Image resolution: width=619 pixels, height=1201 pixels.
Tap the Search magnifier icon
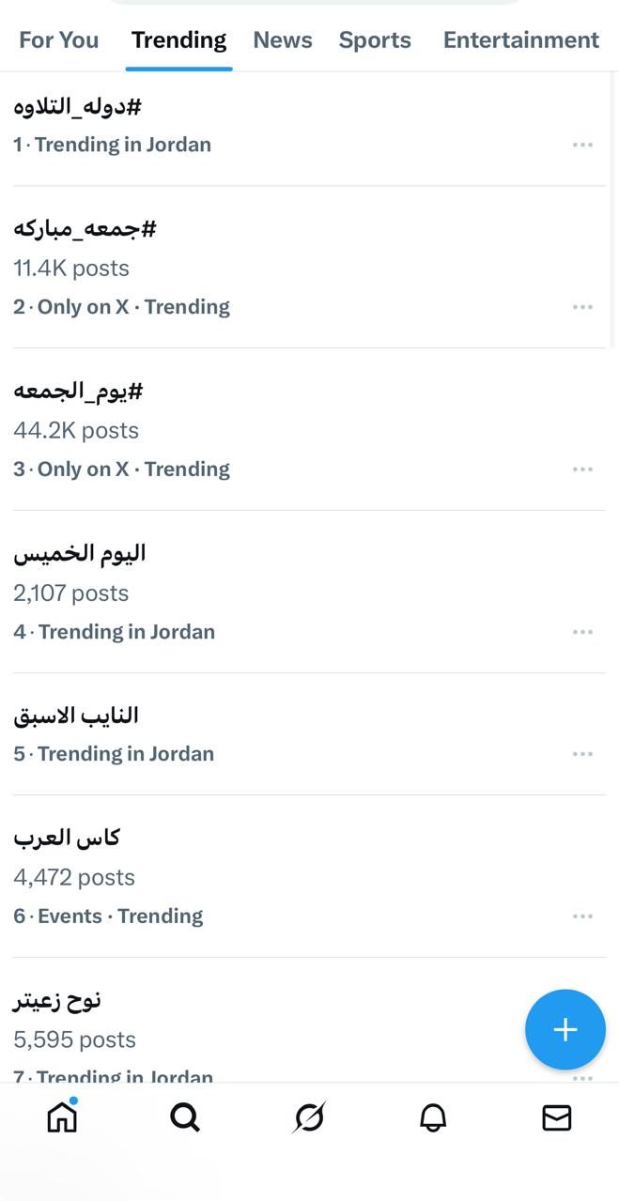click(185, 1117)
